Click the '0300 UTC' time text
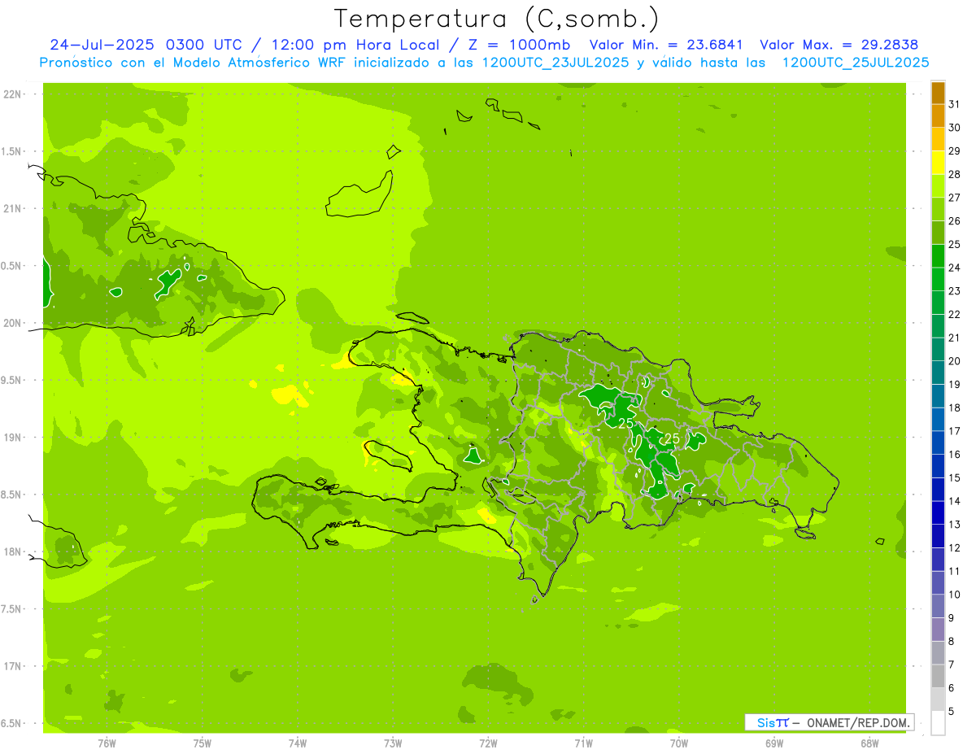 point(205,45)
